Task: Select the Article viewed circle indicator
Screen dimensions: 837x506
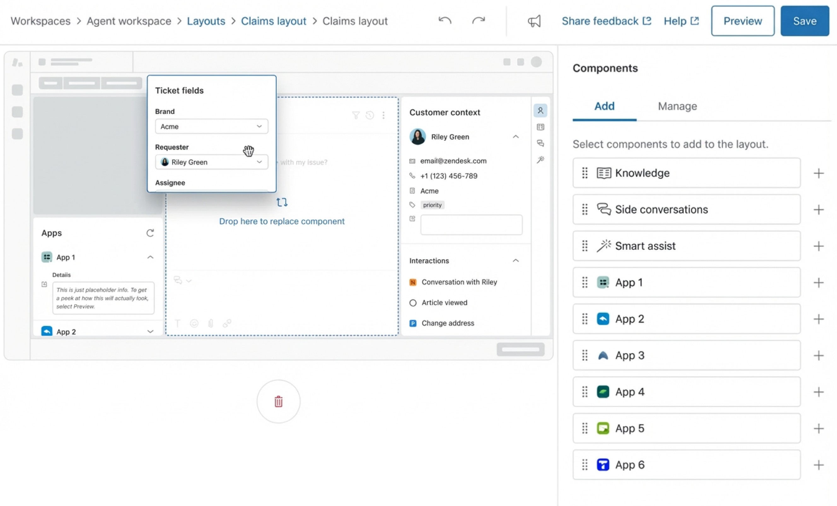Action: [413, 303]
